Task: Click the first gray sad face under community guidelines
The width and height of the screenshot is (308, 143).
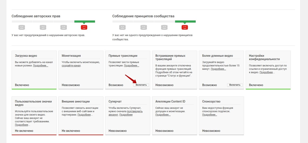Action: 123,27
